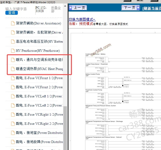Open HV Penthouse document
Image resolution: width=161 pixels, height=150 pixels.
(x=38, y=50)
